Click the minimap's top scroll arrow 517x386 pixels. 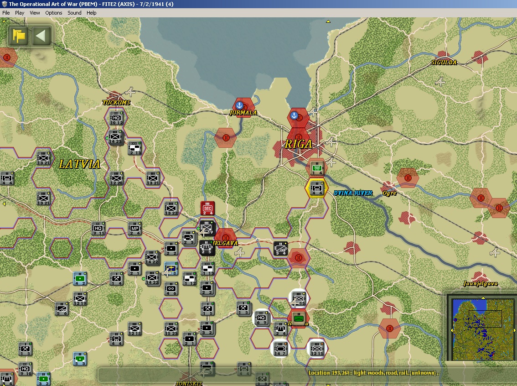483,297
